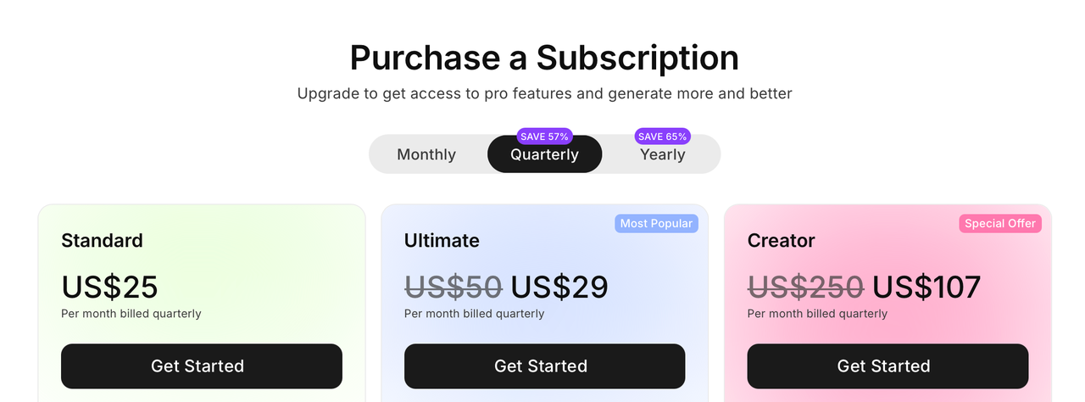Click the Most Popular badge
Viewport: 1085px width, 402px height.
pos(656,224)
